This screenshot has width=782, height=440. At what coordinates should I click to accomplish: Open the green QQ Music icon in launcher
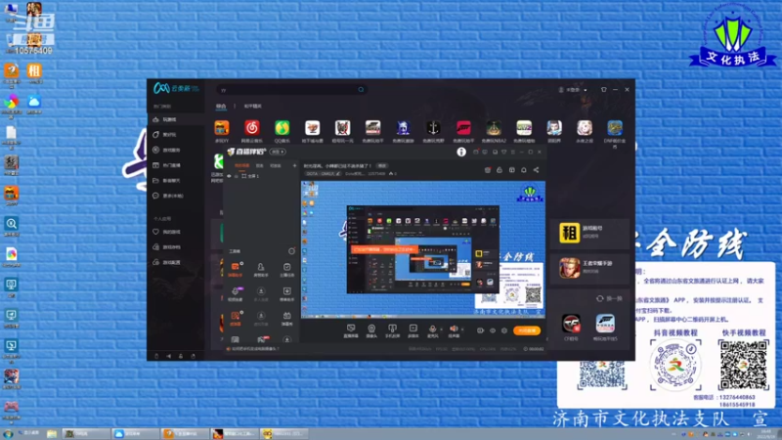(x=282, y=128)
